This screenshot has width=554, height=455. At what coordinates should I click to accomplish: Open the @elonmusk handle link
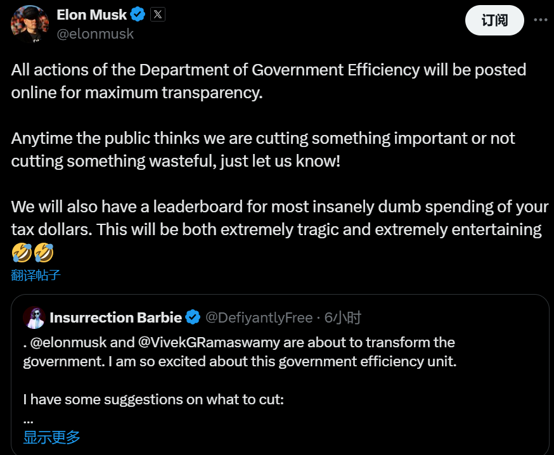tap(95, 34)
